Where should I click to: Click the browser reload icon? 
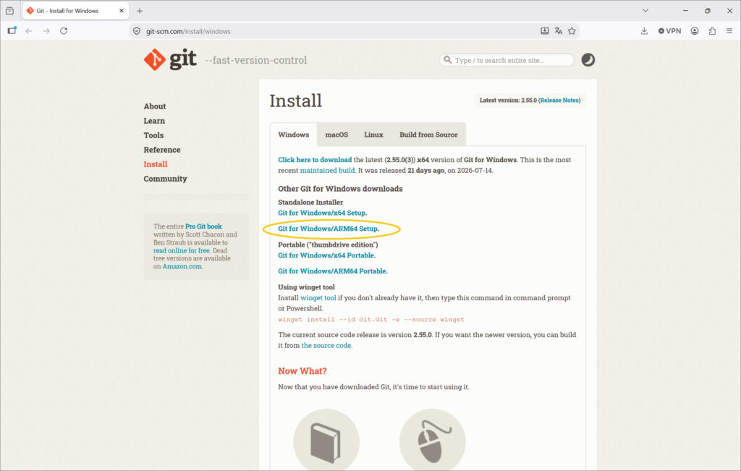point(64,31)
